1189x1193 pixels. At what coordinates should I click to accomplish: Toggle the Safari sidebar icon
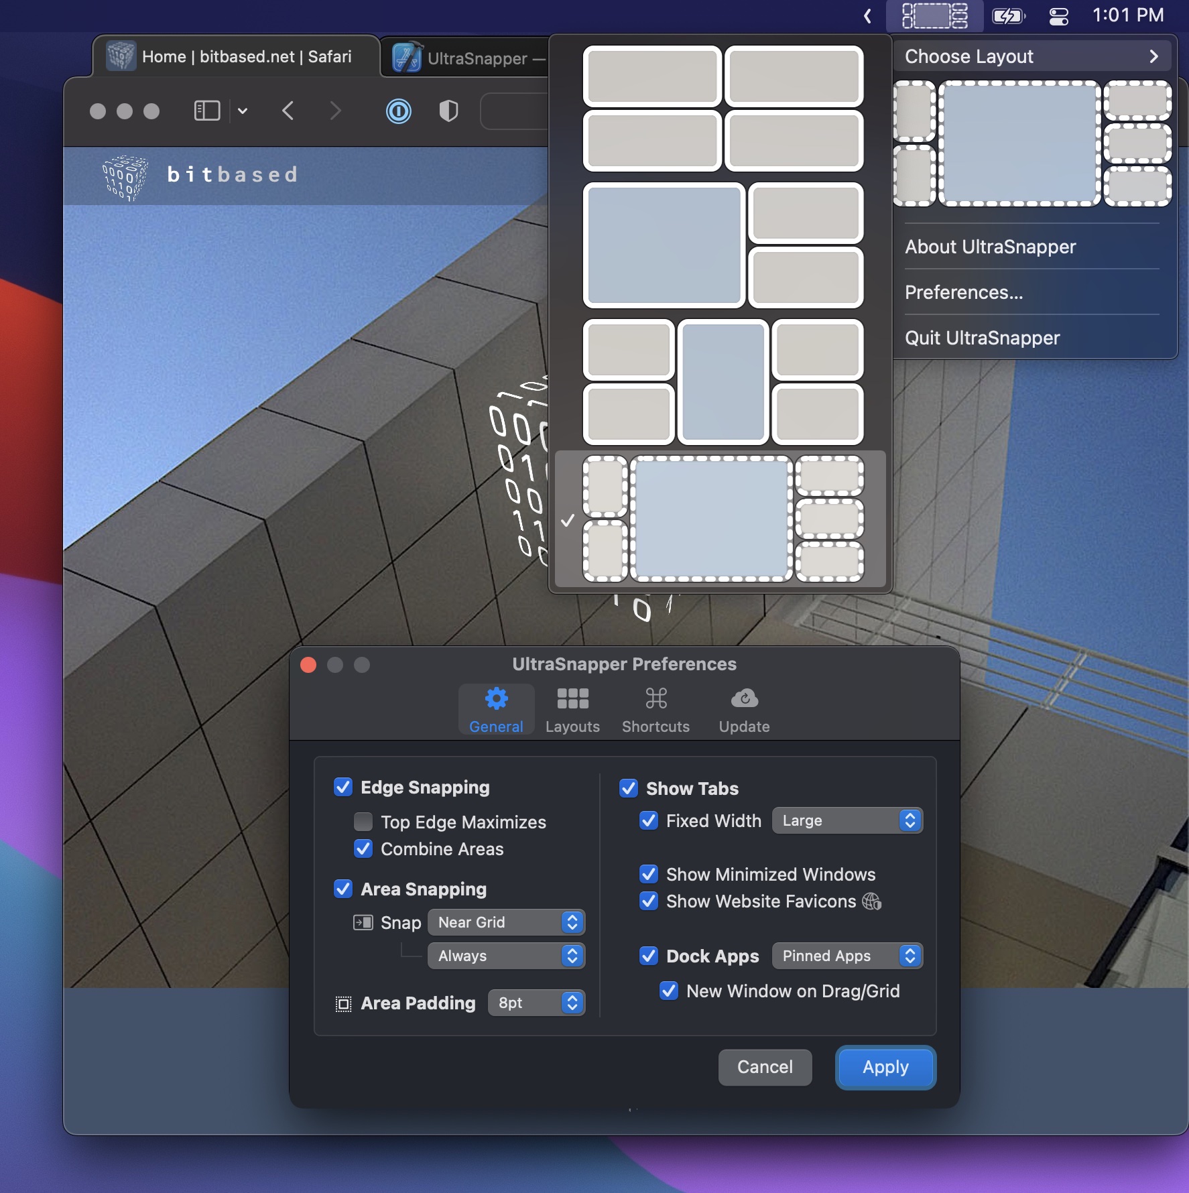click(207, 111)
